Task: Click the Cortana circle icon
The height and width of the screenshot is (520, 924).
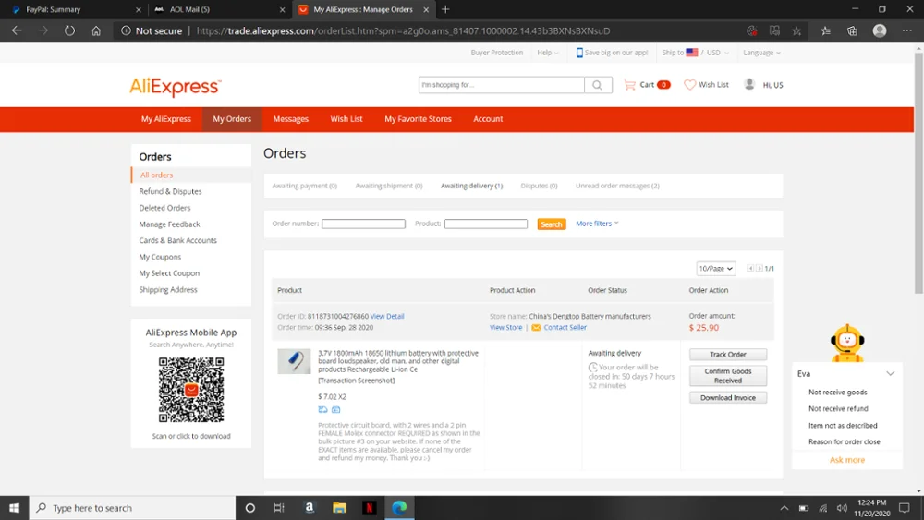Action: coord(249,508)
